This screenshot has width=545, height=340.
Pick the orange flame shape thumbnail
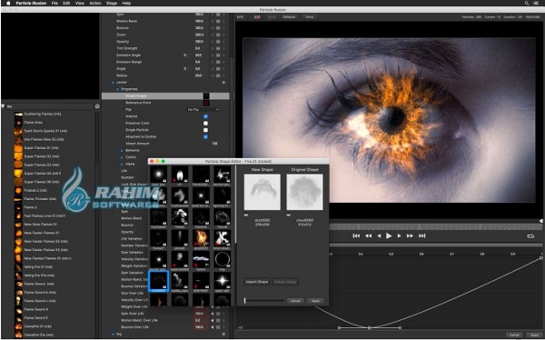(x=201, y=238)
